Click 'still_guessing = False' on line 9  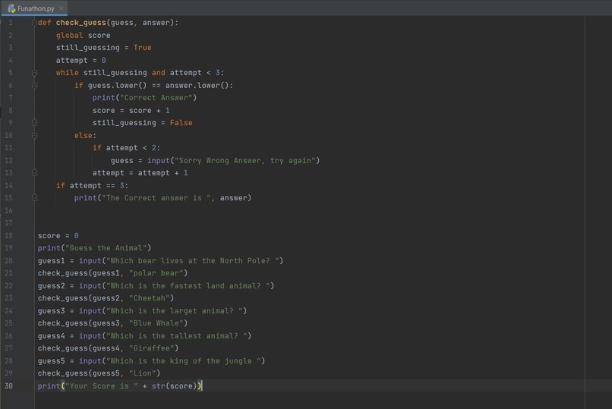[143, 123]
